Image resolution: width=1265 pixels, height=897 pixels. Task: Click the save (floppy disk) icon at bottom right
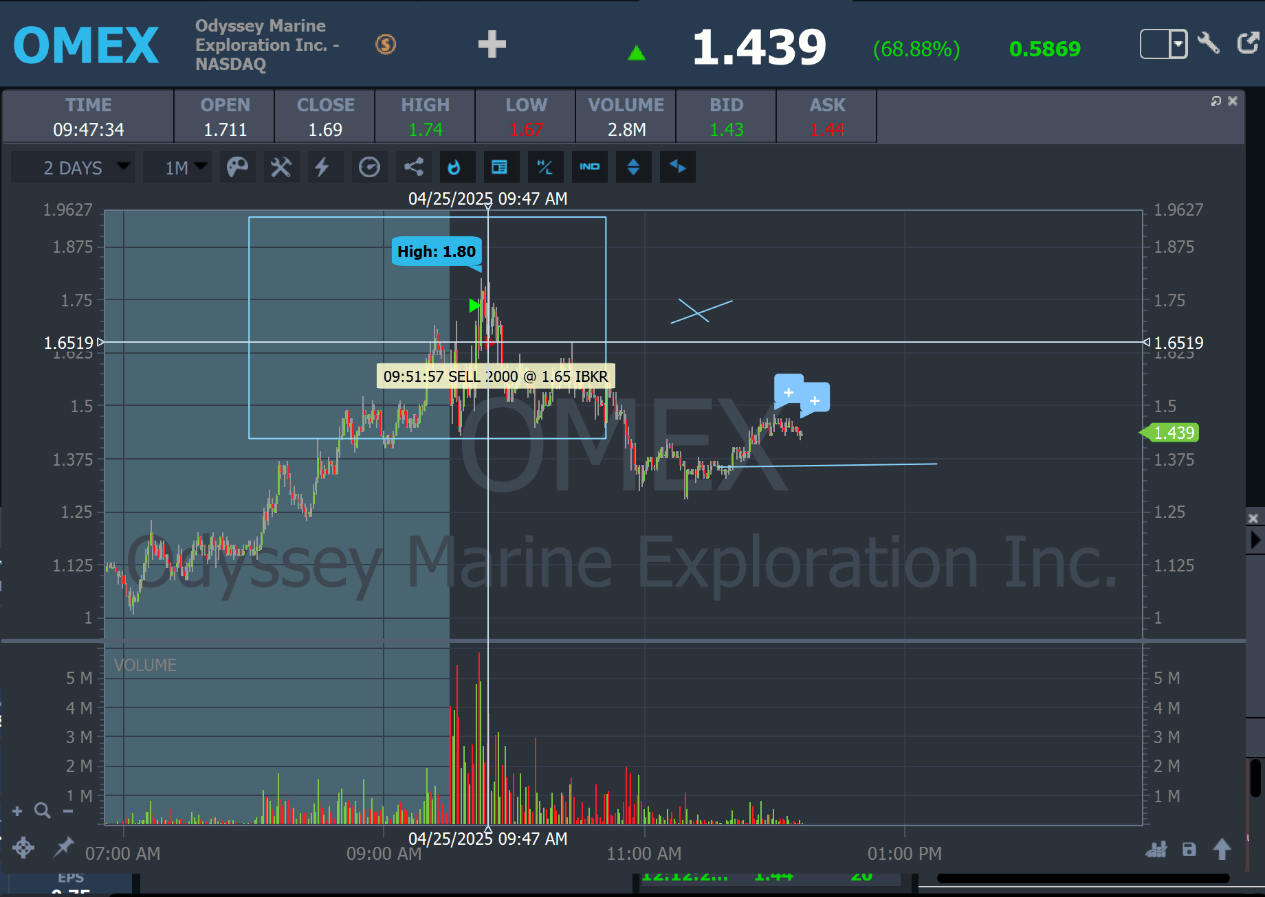pos(1189,850)
